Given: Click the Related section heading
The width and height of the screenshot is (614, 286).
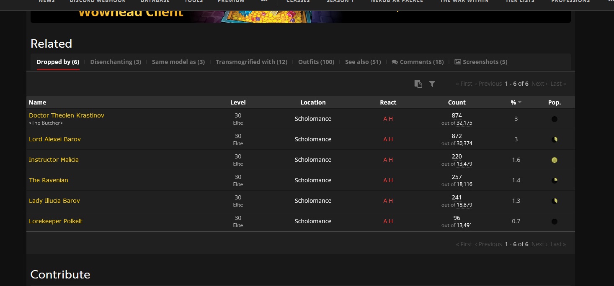Looking at the screenshot, I should pos(52,44).
